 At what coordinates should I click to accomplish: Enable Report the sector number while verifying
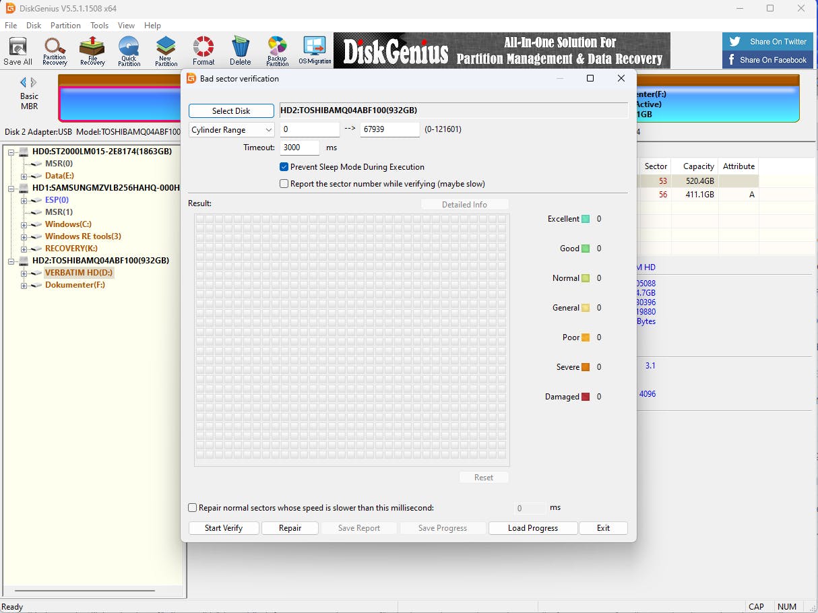coord(284,184)
